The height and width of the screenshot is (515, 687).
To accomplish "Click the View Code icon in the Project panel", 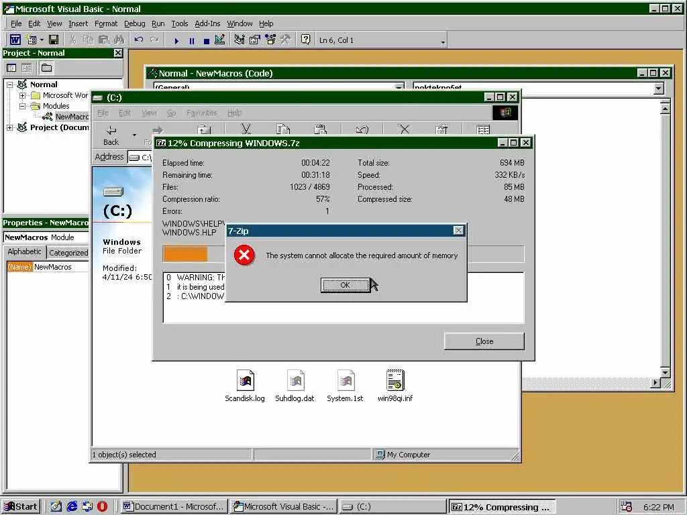I will click(11, 68).
